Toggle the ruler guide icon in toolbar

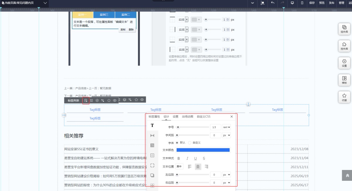click(x=263, y=3)
